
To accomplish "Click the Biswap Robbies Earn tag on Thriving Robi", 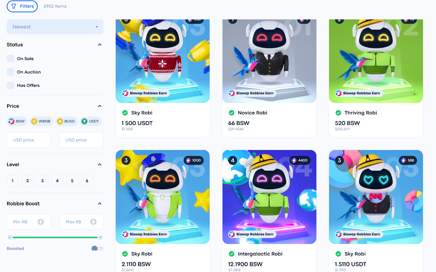I will pos(359,93).
